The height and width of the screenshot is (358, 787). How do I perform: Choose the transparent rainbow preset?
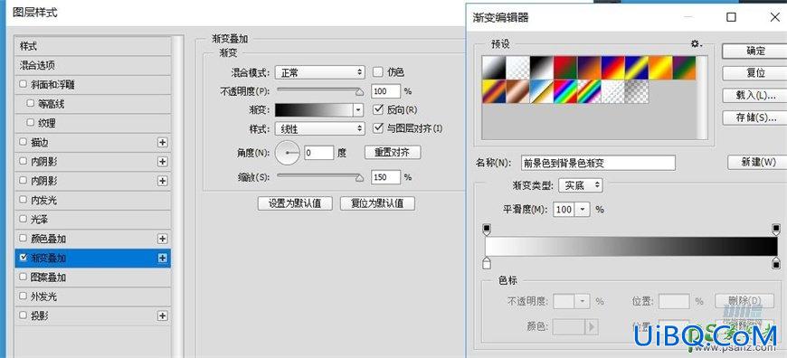click(589, 91)
